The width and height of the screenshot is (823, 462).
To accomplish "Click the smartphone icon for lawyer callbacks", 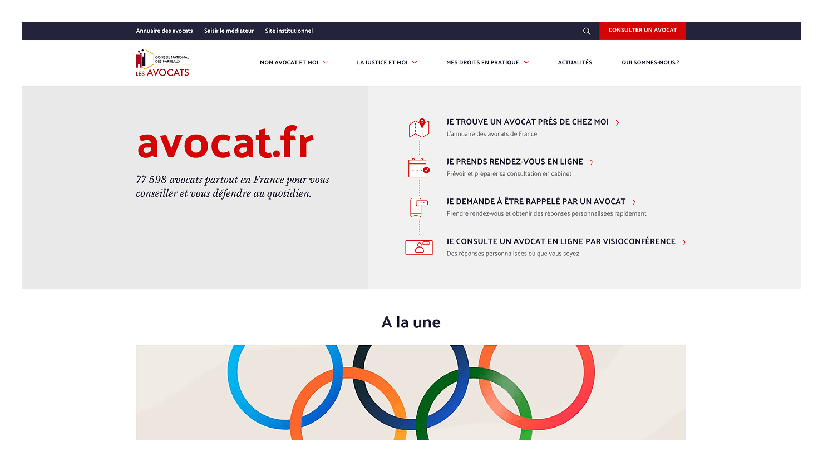I will [x=418, y=207].
